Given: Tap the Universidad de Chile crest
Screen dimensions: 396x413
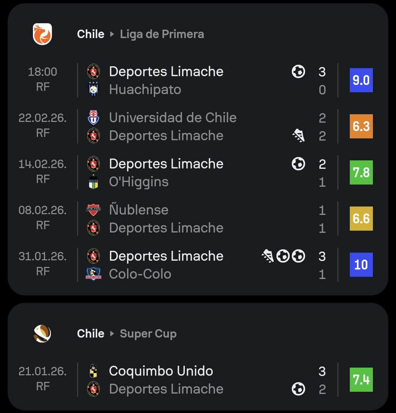Looking at the screenshot, I should (x=93, y=118).
